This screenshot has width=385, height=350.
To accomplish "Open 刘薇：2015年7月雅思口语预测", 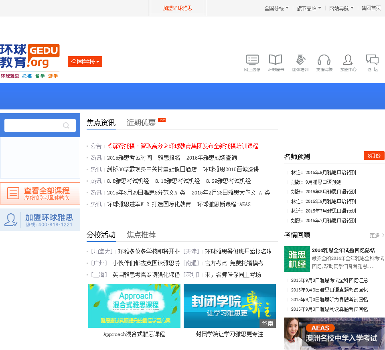I will point(323,221).
